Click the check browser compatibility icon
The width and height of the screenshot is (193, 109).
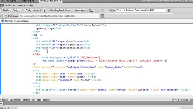pos(43,10)
